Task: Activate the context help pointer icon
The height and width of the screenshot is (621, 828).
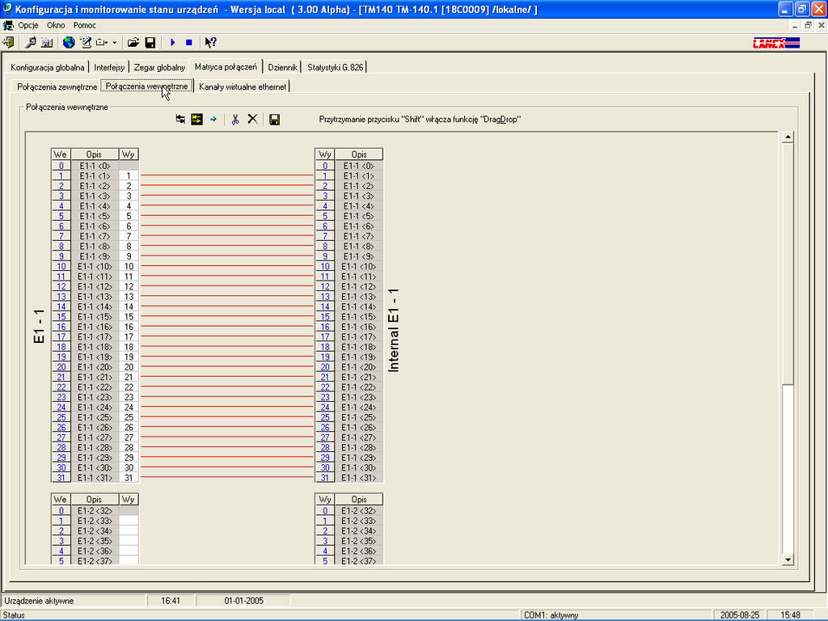Action: (x=211, y=42)
